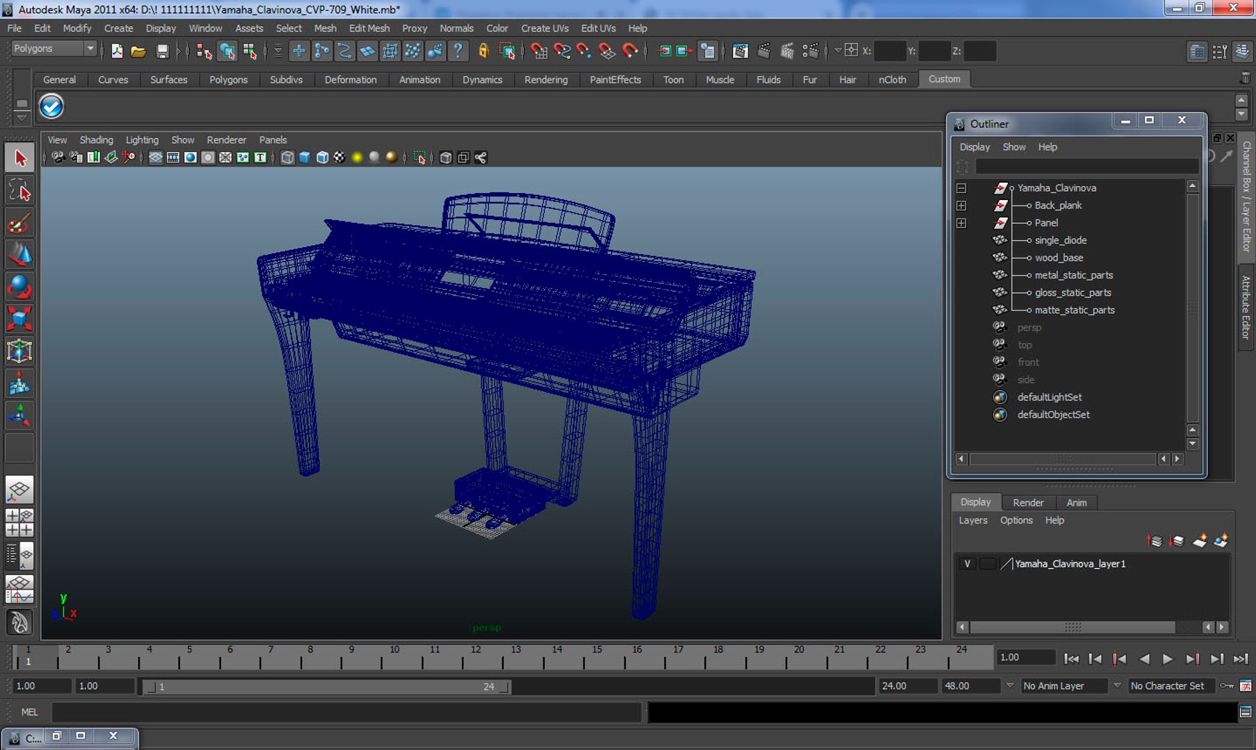This screenshot has height=750, width=1256.
Task: Expand the Panel node in Outliner
Action: (x=961, y=223)
